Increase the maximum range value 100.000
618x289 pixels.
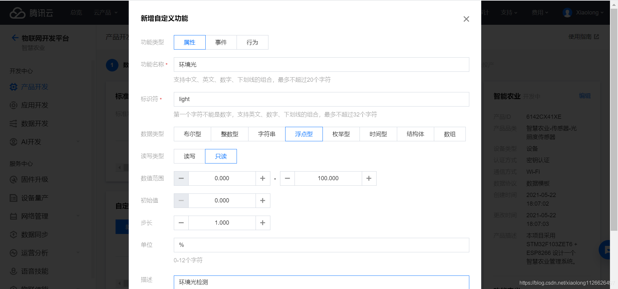pos(369,178)
